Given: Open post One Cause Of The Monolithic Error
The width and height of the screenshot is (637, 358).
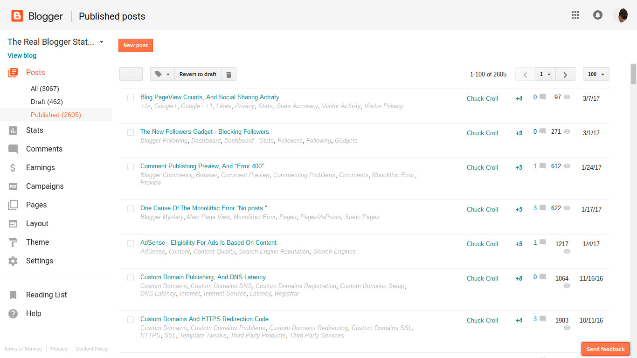Looking at the screenshot, I should tap(204, 208).
